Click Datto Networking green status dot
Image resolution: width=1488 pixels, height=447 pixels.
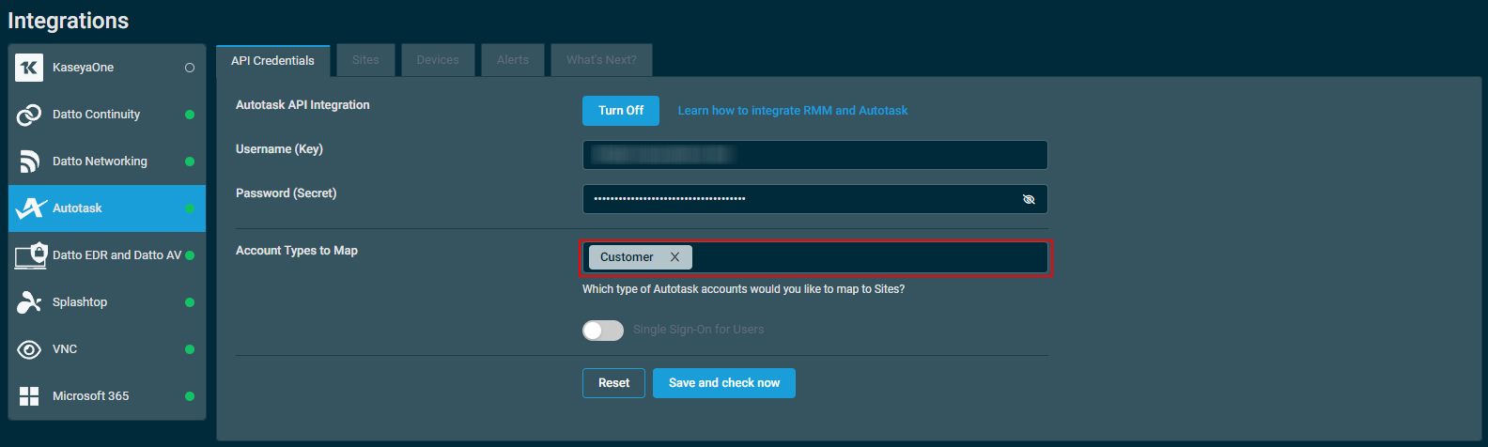pyautogui.click(x=190, y=162)
